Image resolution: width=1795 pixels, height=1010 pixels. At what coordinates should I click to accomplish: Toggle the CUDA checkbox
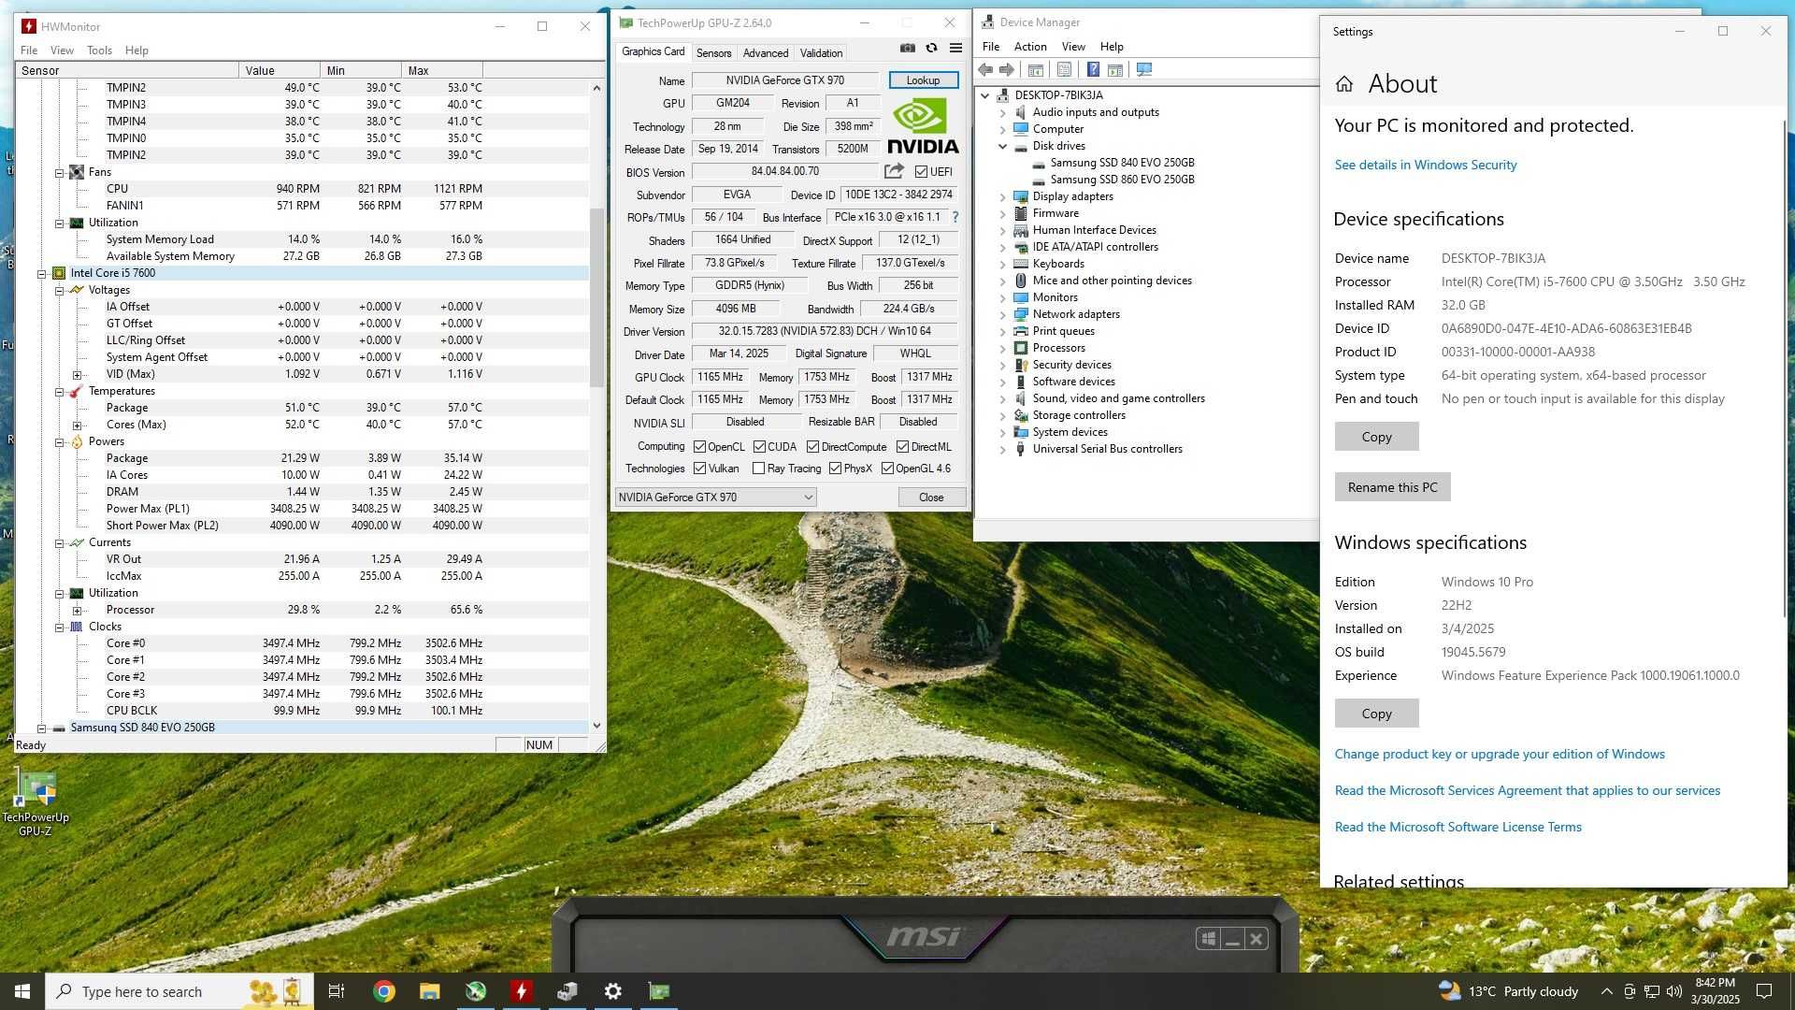click(x=759, y=447)
